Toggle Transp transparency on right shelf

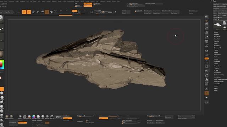(x=206, y=89)
